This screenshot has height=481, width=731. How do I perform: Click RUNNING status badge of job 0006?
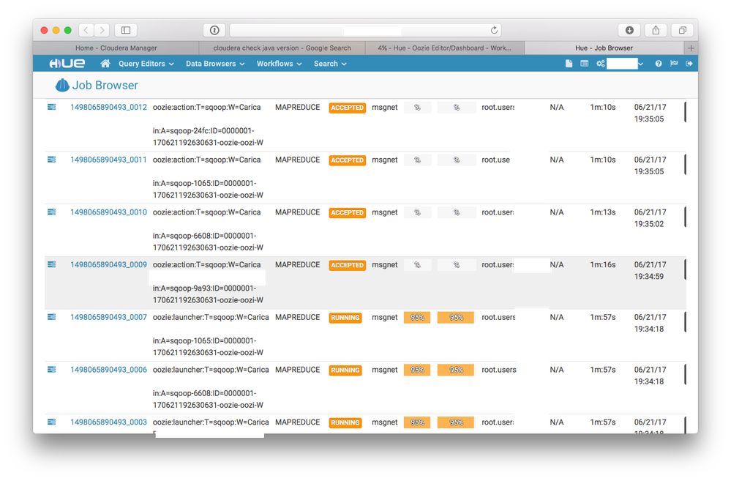(x=345, y=370)
